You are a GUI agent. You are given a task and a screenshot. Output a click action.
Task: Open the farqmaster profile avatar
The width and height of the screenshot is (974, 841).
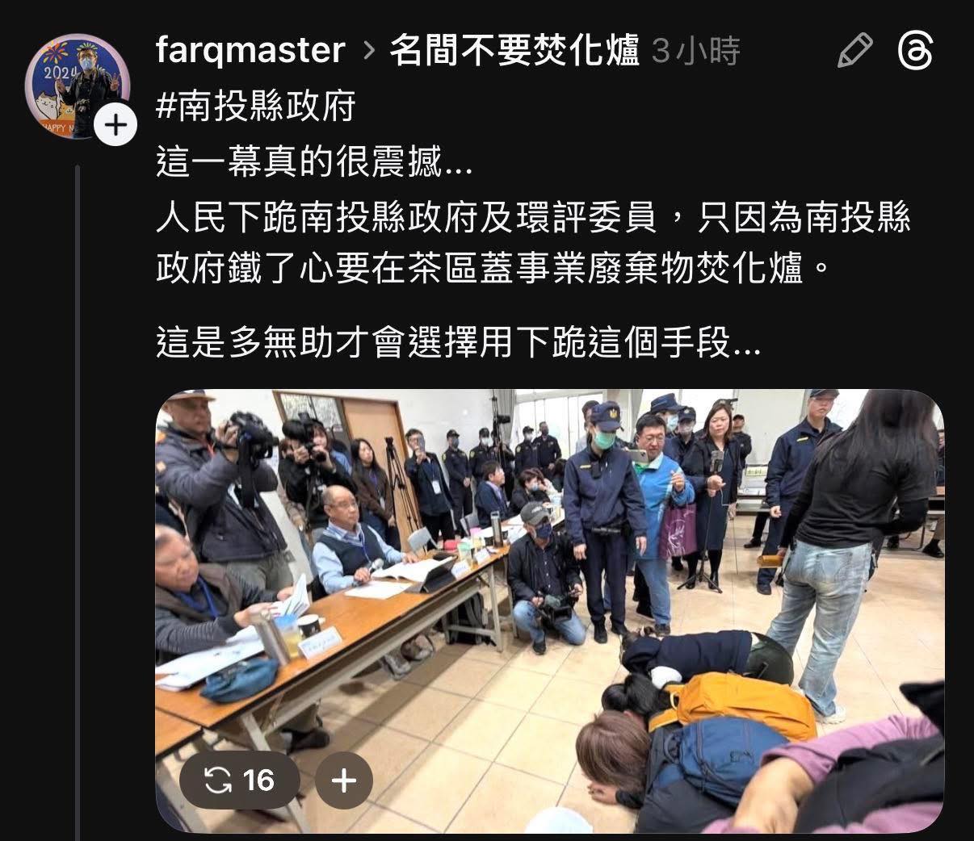pyautogui.click(x=78, y=87)
